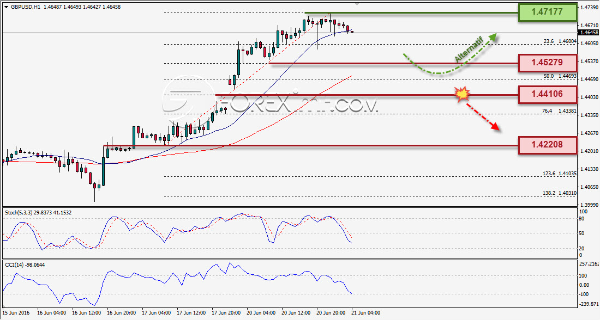600x320 pixels.
Task: Click the 1.46710 price axis value
Action: tap(589, 26)
